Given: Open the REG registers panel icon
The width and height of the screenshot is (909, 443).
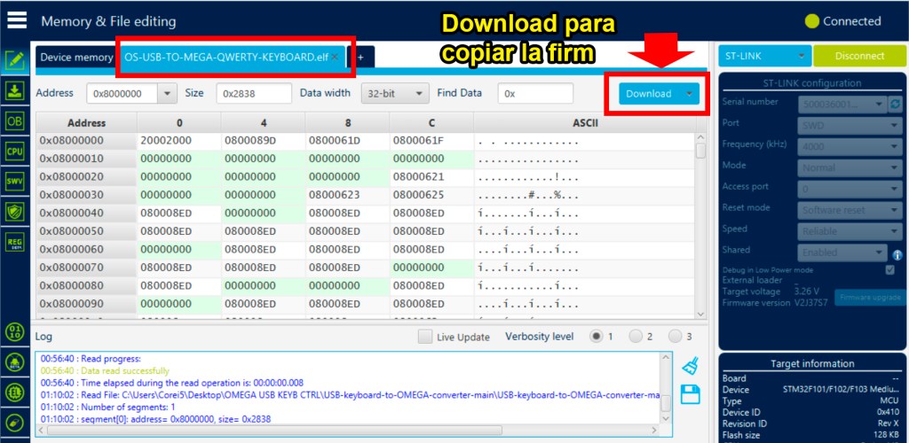Looking at the screenshot, I should point(14,242).
